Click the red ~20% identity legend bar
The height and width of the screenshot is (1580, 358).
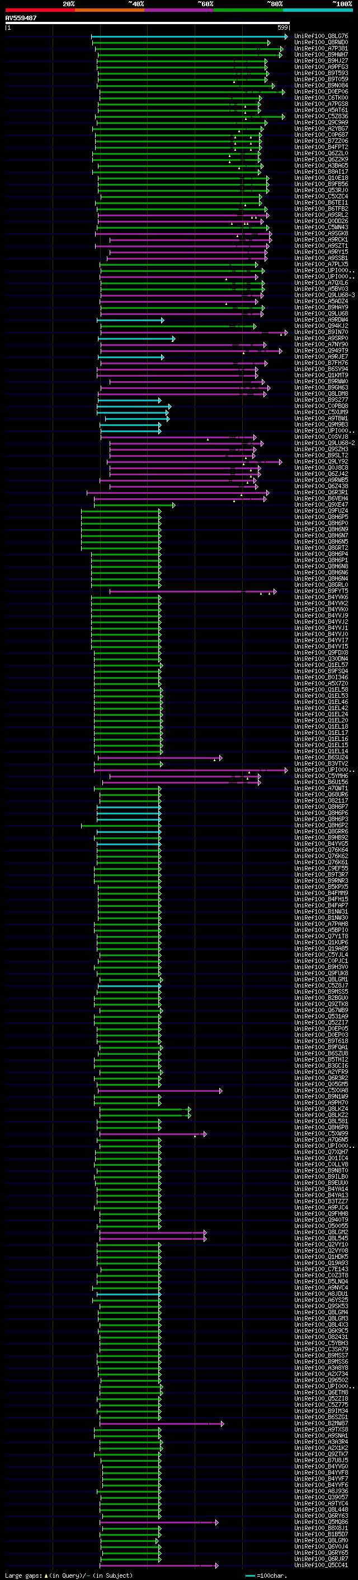[x=40, y=10]
